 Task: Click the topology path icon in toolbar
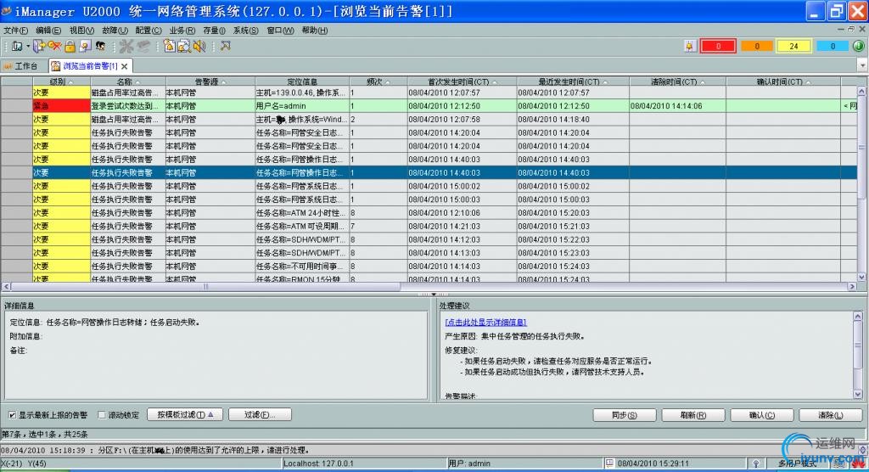click(226, 47)
